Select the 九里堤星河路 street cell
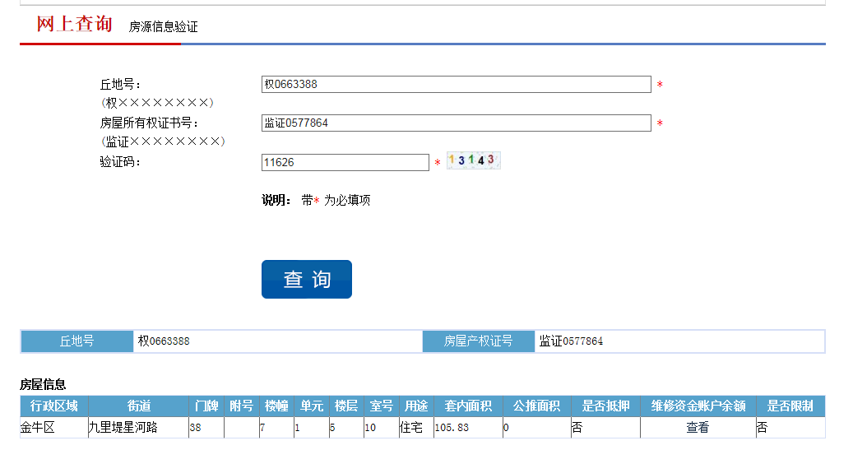Viewport: 853px width, 450px height. (123, 428)
